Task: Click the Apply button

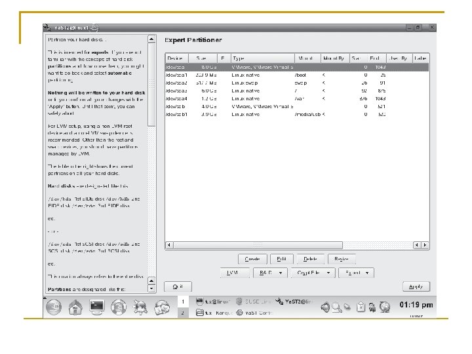Action: pyautogui.click(x=416, y=286)
